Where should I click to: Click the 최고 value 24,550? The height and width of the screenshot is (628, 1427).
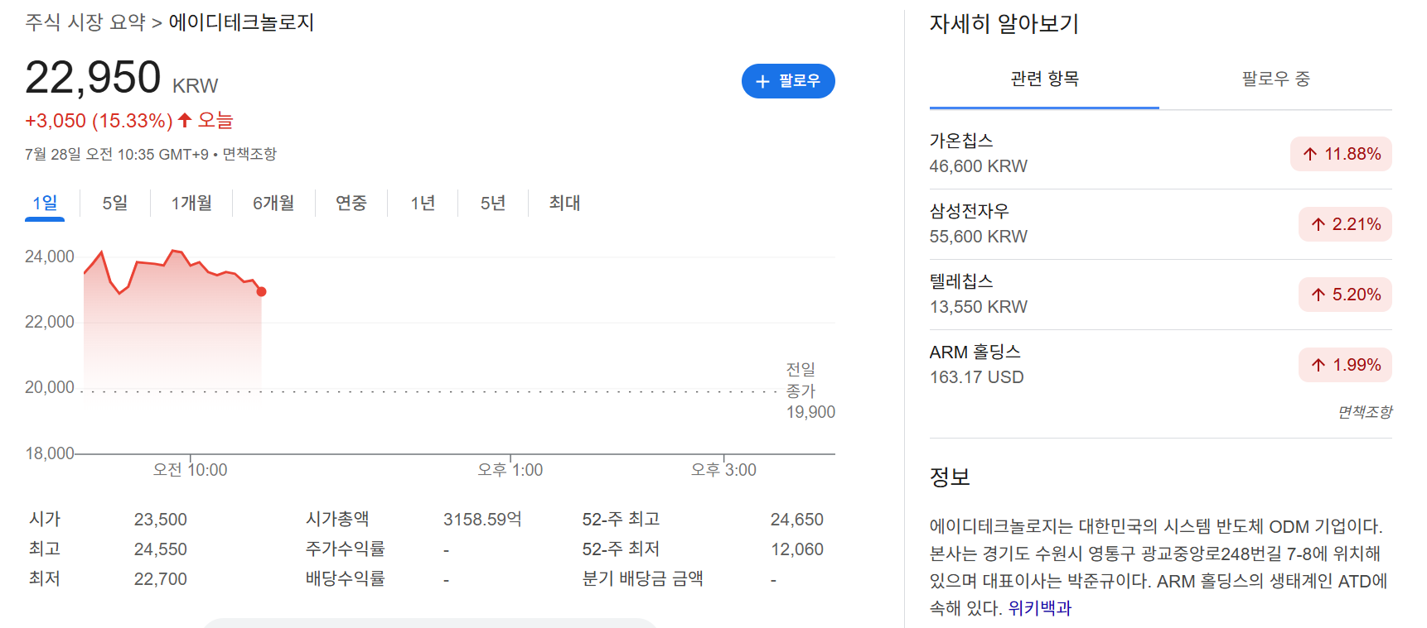click(161, 549)
